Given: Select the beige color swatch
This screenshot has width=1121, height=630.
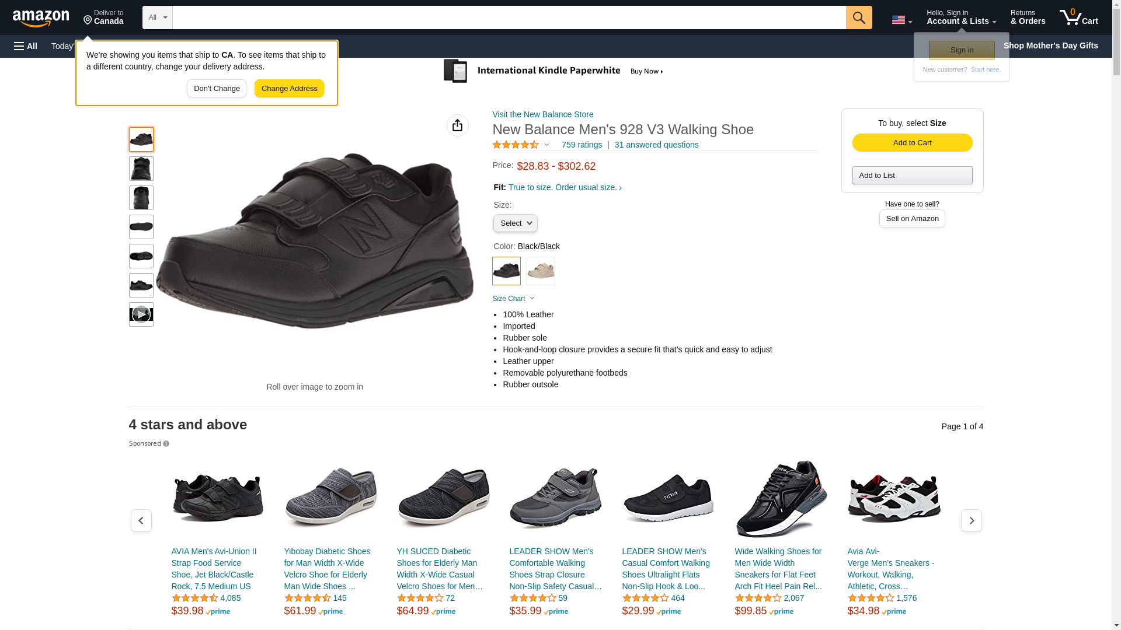Looking at the screenshot, I should [x=541, y=271].
